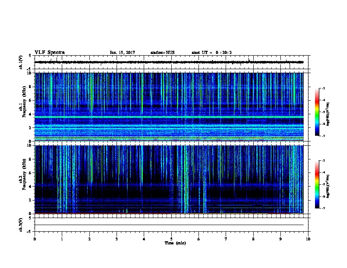The width and height of the screenshot is (347, 268).
Task: Click the time axis tick label "6"
Action: 199,239
